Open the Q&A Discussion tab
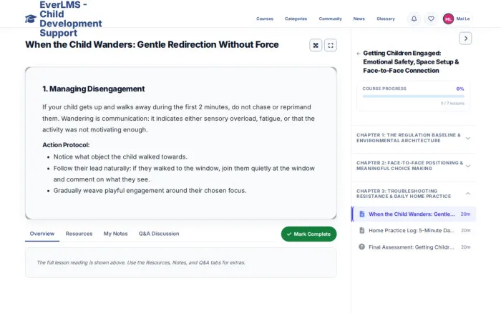501x313 pixels. coord(159,234)
